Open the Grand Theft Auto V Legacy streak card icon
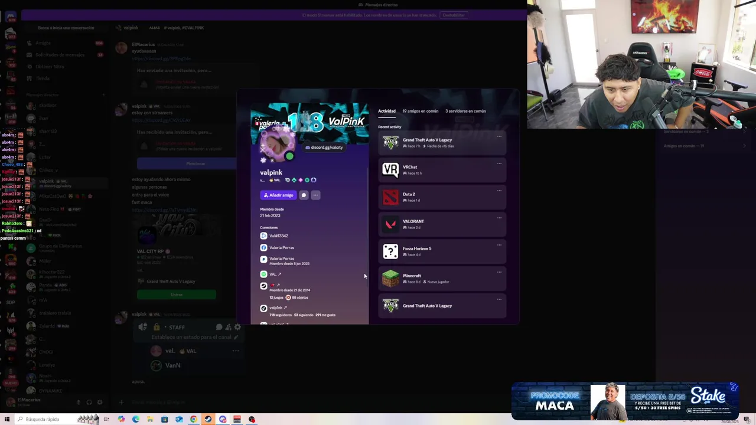756x425 pixels. pyautogui.click(x=390, y=143)
